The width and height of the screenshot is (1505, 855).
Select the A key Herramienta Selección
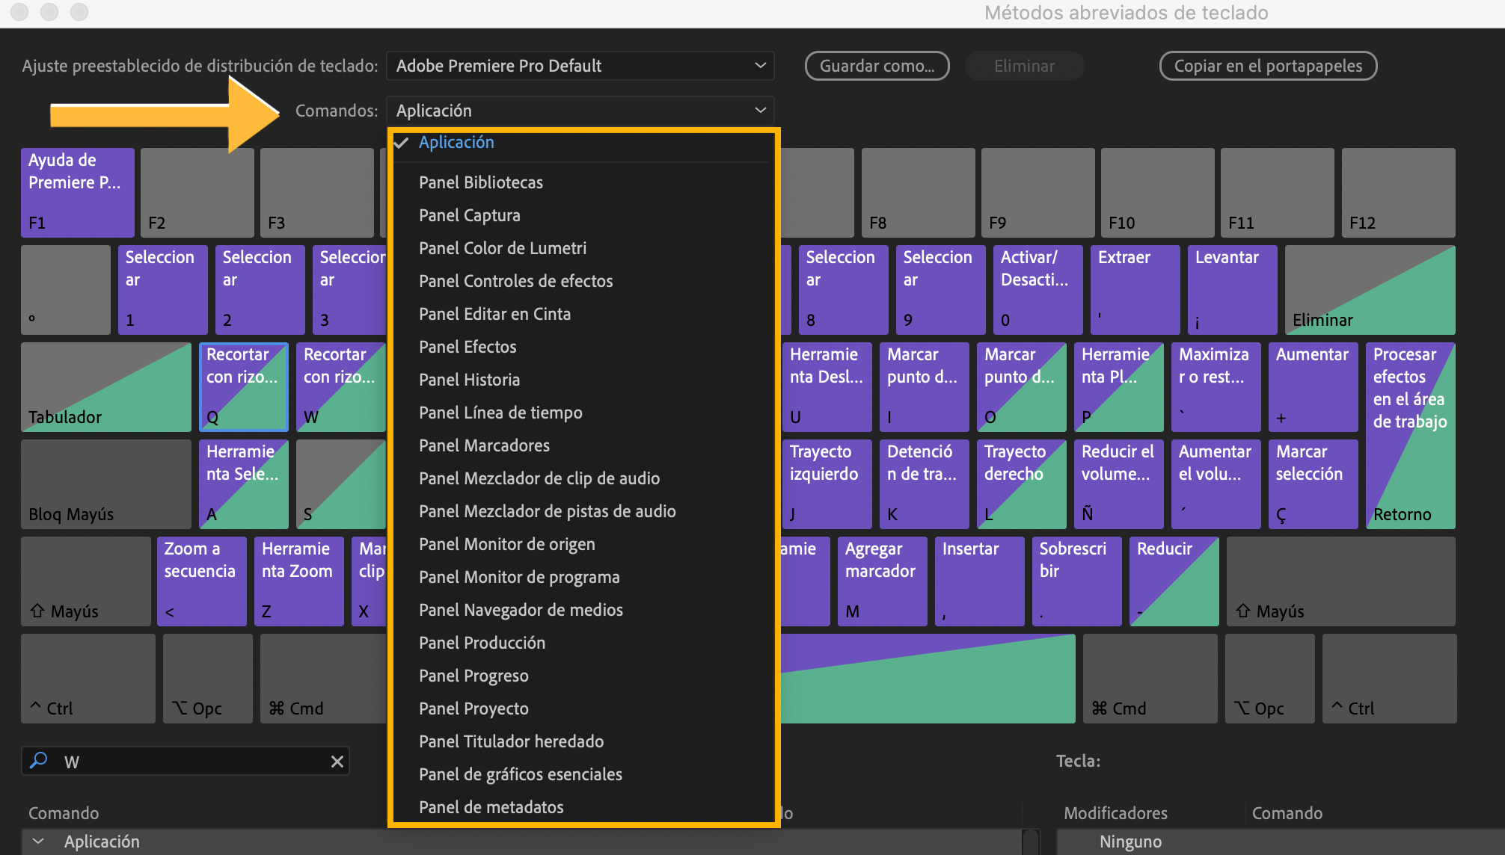244,484
